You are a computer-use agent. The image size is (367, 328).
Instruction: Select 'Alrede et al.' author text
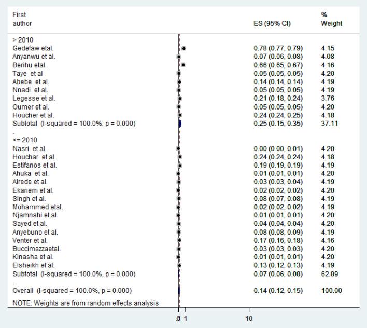click(30, 182)
